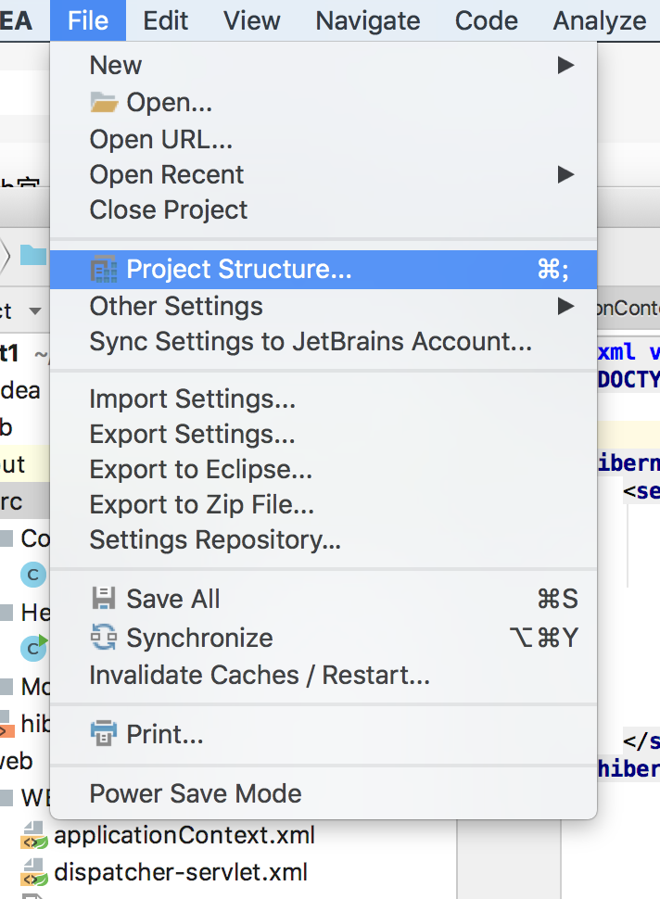This screenshot has height=899, width=660.
Task: Select Invalidate Caches / Restart...
Action: pyautogui.click(x=324, y=676)
